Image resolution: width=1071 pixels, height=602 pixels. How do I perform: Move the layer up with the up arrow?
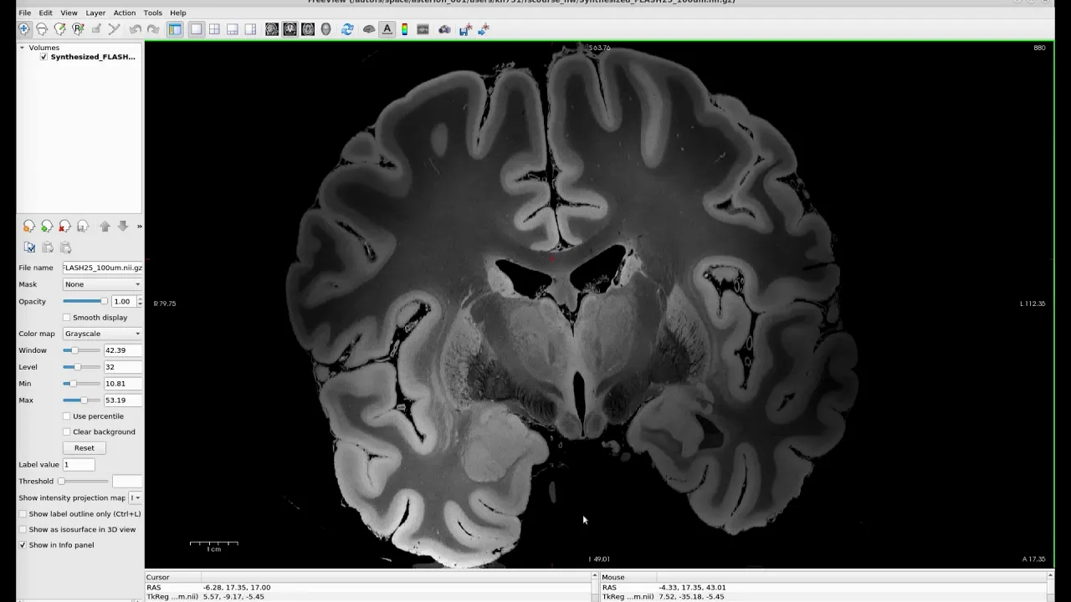pos(105,227)
